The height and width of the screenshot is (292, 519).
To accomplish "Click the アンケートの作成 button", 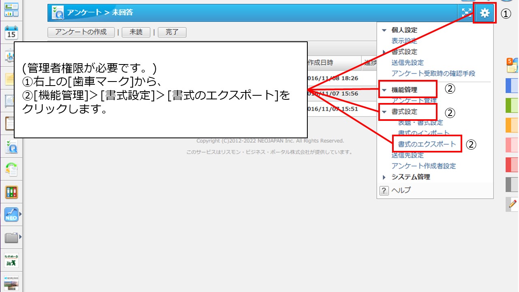I will click(81, 32).
